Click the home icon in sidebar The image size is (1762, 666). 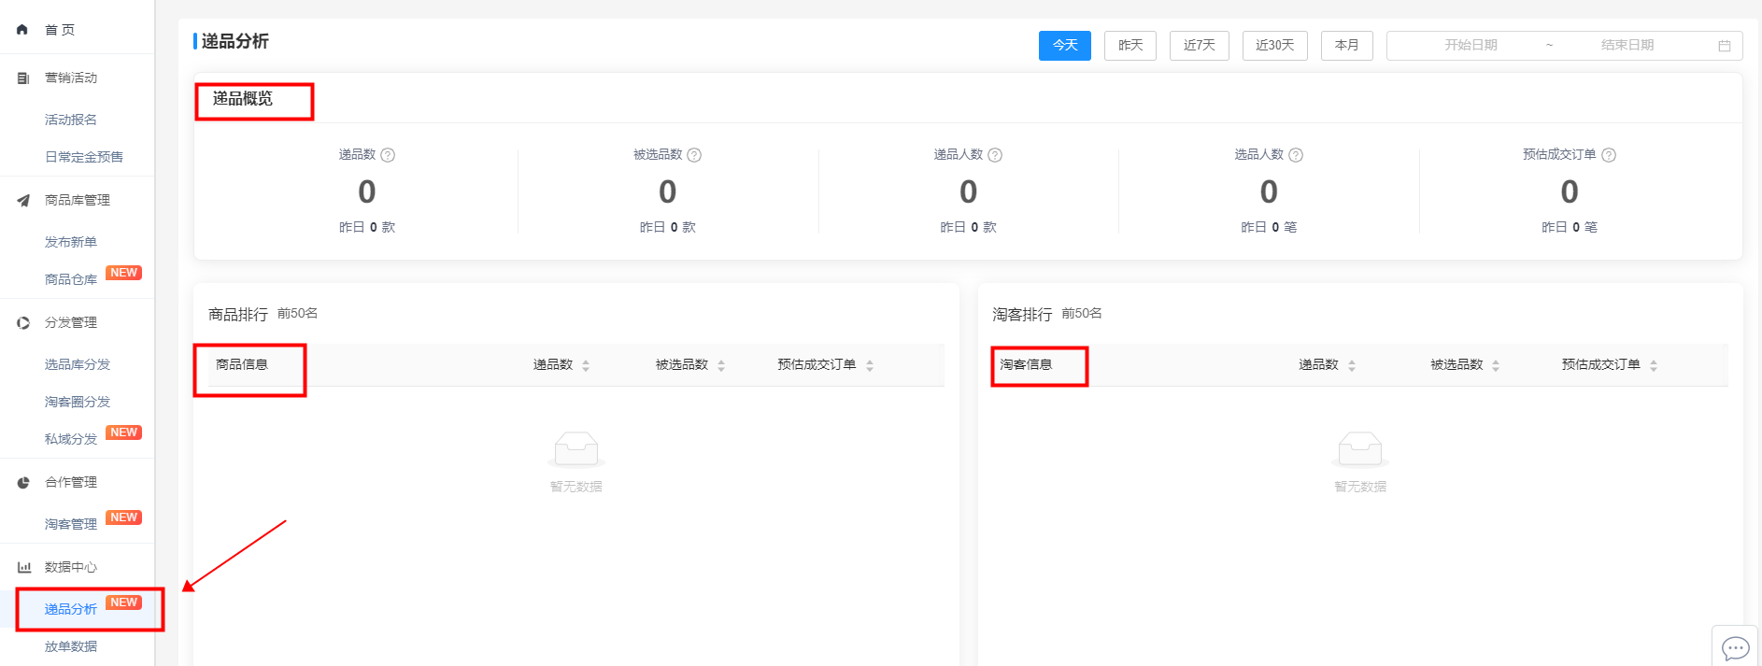click(x=22, y=30)
